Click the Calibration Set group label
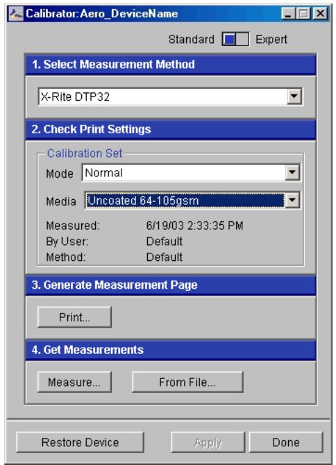The width and height of the screenshot is (336, 465). [85, 153]
